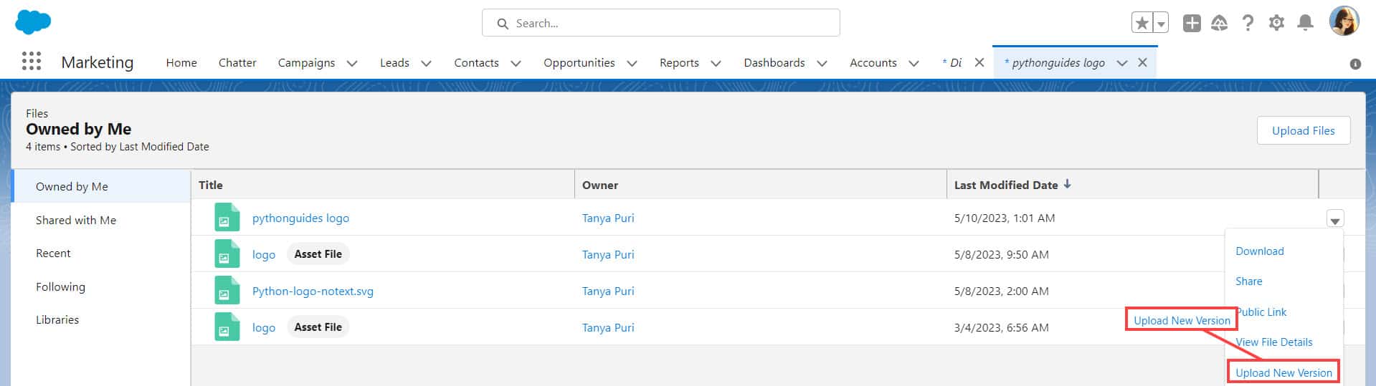Image resolution: width=1376 pixels, height=386 pixels.
Task: Open the Contacts tab
Action: [x=476, y=62]
